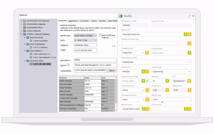Click orange globe icon beside Piece unit
The image size is (214, 134).
pyautogui.click(x=147, y=99)
